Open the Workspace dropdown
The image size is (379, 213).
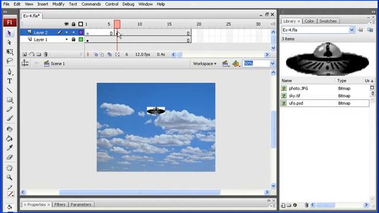[x=204, y=64]
